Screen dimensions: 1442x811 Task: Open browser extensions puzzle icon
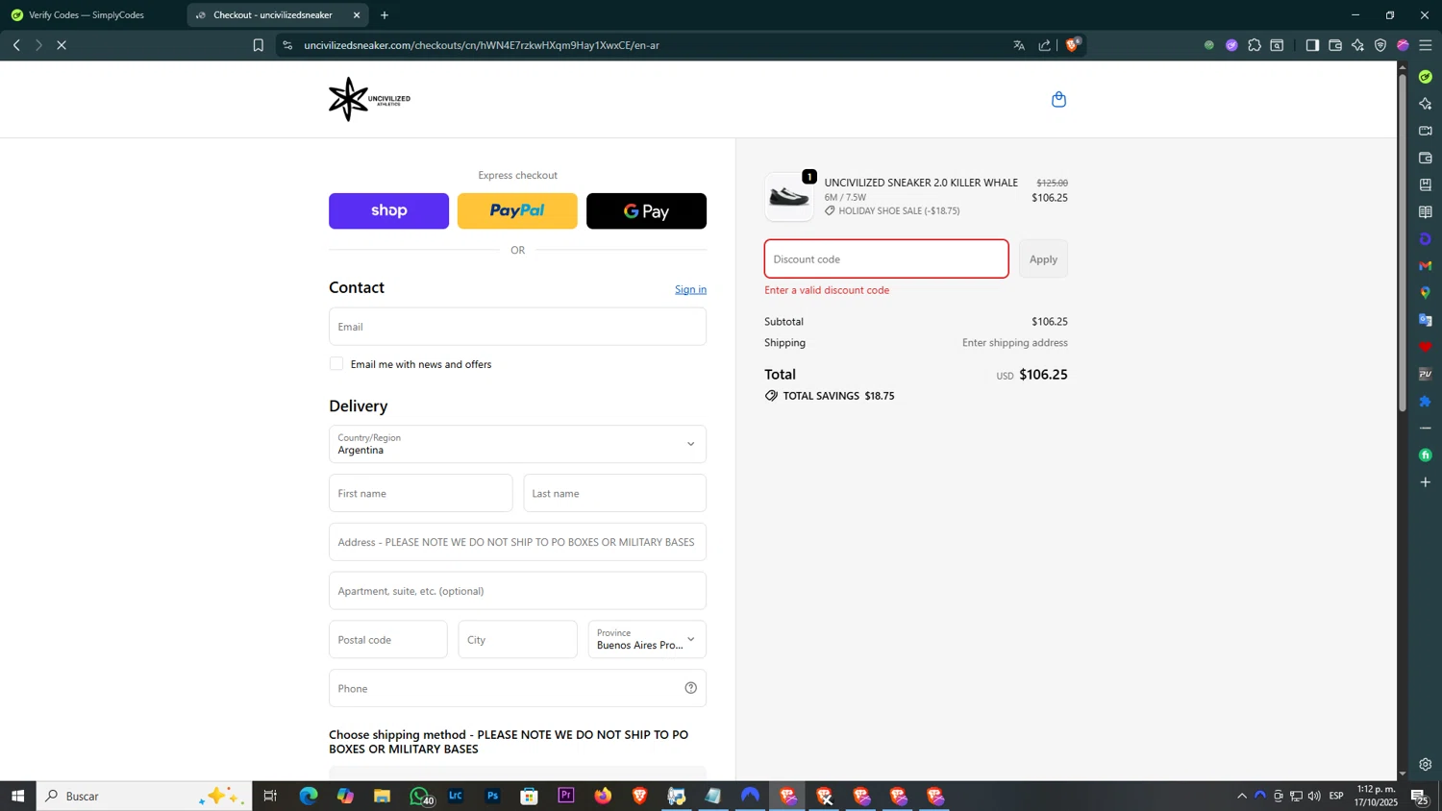pos(1255,45)
